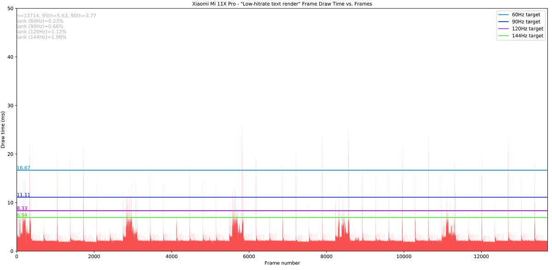Image resolution: width=552 pixels, height=270 pixels.
Task: Click the x-axis tick label "6000"
Action: (x=249, y=256)
